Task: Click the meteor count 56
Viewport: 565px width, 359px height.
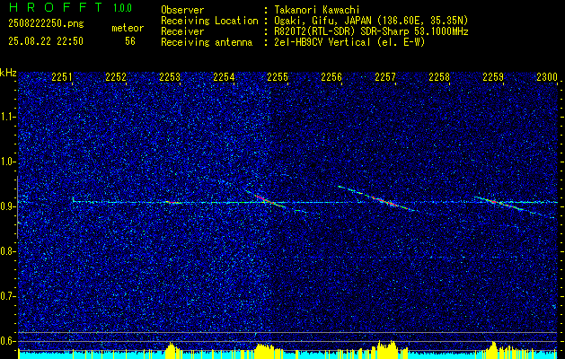Action: coord(130,41)
